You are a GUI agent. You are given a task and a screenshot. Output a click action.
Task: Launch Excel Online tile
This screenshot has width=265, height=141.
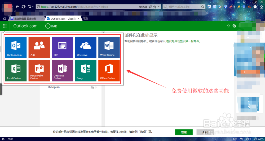coord(16,71)
